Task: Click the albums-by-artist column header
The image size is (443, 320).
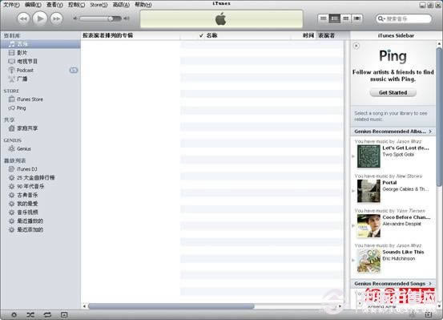Action: [x=107, y=35]
